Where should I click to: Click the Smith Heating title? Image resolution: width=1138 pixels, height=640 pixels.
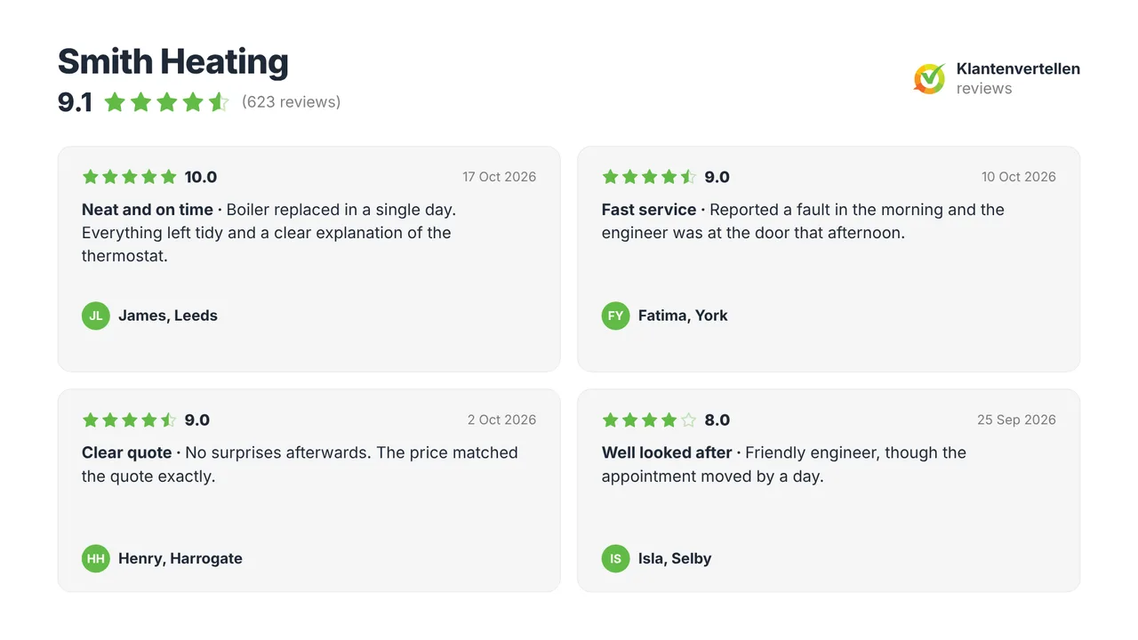pos(173,62)
